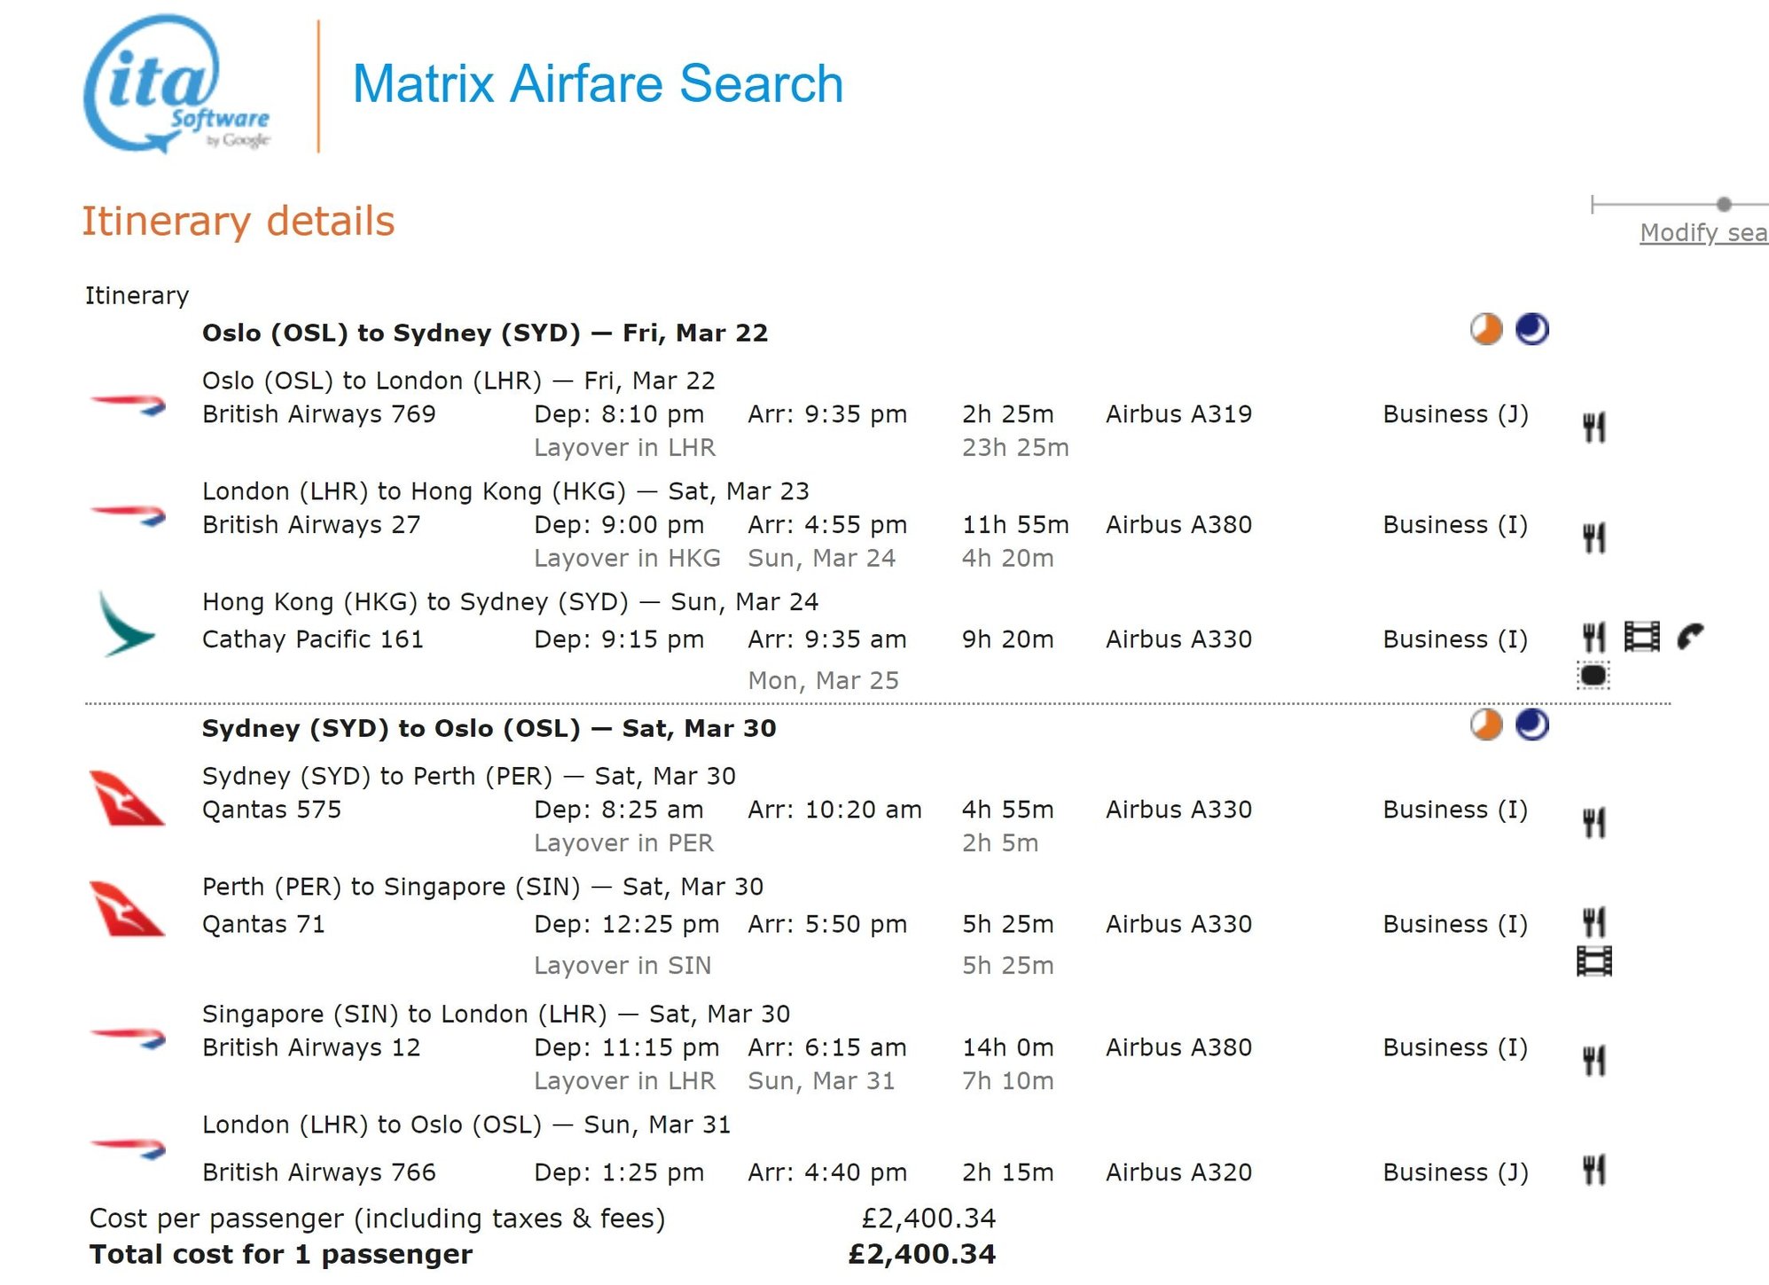The height and width of the screenshot is (1285, 1769).
Task: Click meal icon for Cathay Pacific 161
Action: point(1594,637)
